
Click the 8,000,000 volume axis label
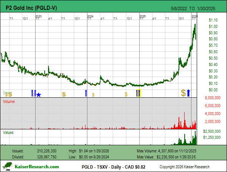click(x=213, y=98)
